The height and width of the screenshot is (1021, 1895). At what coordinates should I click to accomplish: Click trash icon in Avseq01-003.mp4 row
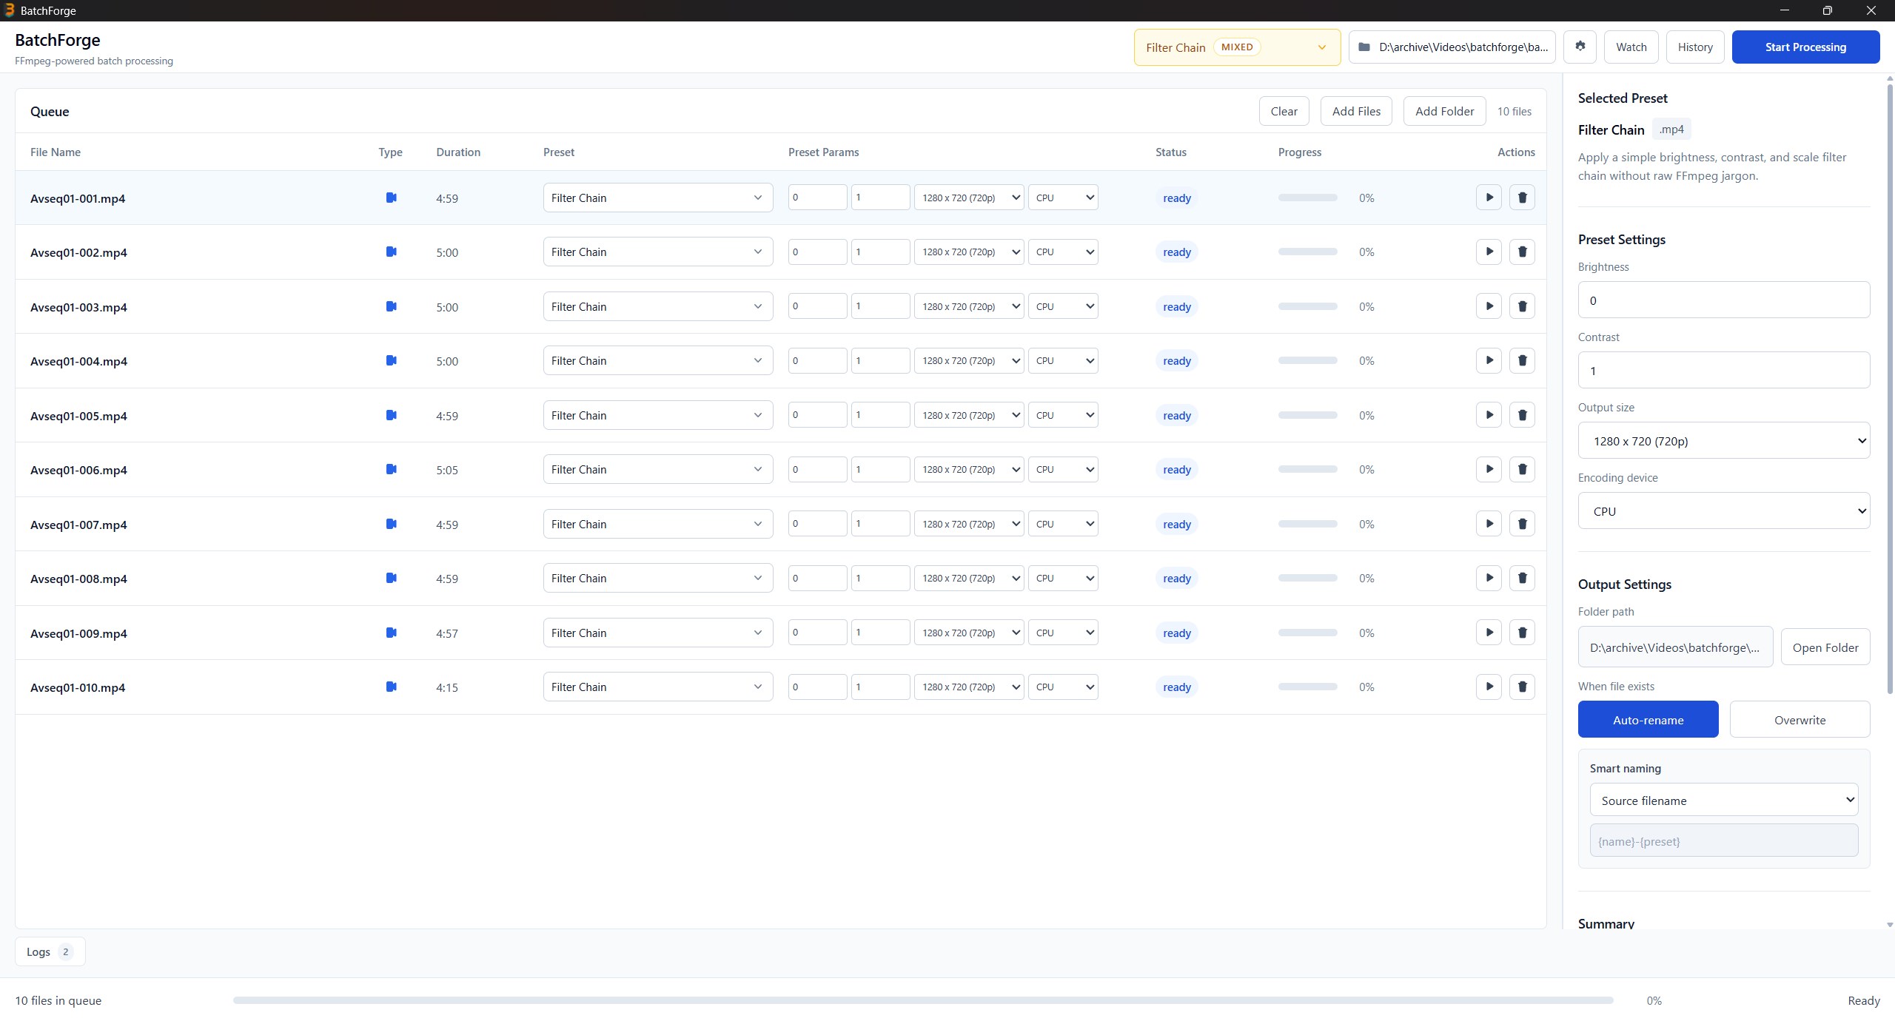pos(1522,306)
